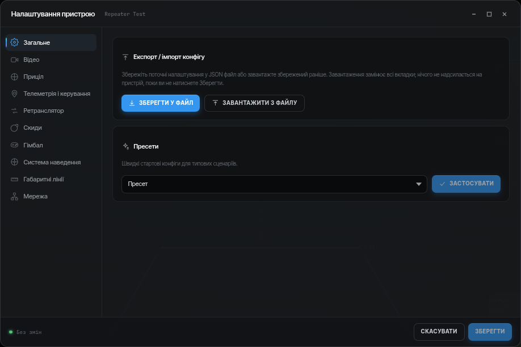Open the Пресет combo box
521x347 pixels.
coord(274,184)
